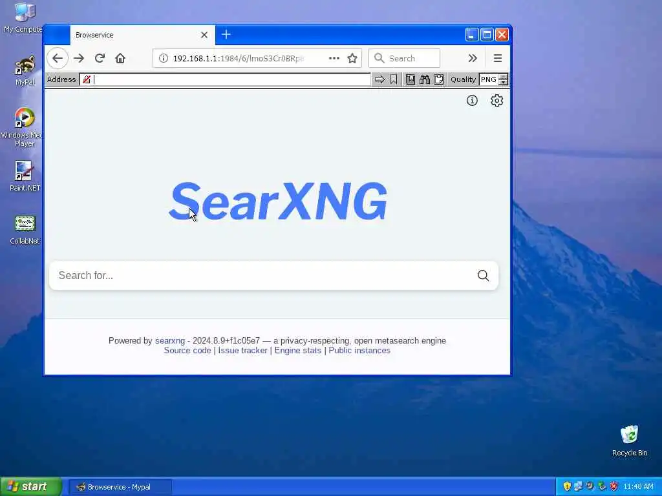This screenshot has height=496, width=662.
Task: Step the Quality PNG selector down
Action: (x=503, y=82)
